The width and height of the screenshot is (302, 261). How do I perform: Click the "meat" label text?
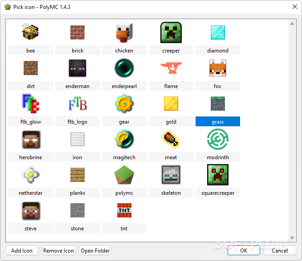(171, 157)
